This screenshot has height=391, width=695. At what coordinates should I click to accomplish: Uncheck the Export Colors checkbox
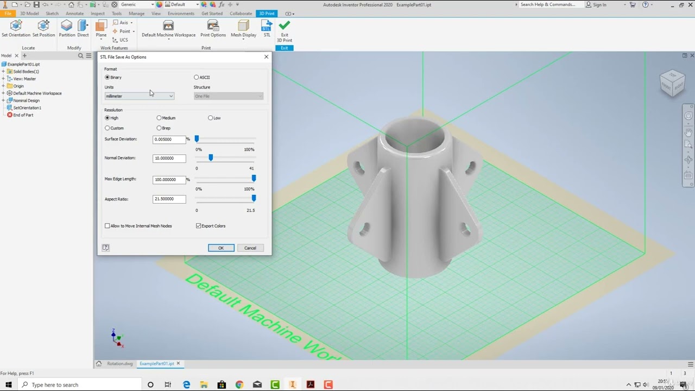(x=199, y=226)
